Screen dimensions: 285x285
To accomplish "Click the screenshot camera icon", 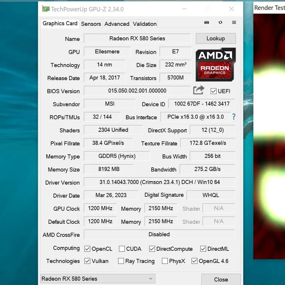I will [207, 22].
